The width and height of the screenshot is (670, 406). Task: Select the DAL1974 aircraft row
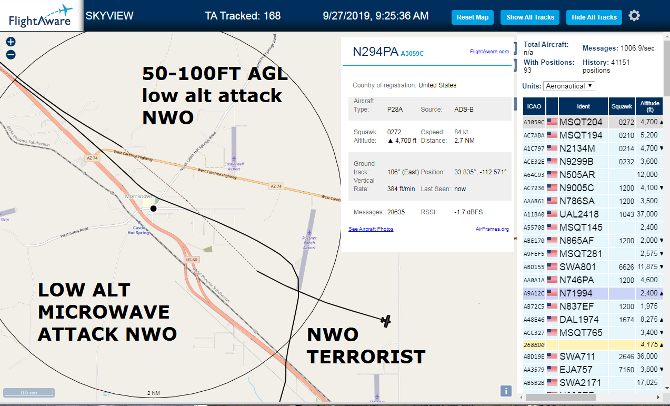click(x=594, y=320)
